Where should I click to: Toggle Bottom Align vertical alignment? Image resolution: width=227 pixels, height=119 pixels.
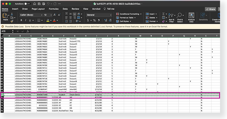74,14
